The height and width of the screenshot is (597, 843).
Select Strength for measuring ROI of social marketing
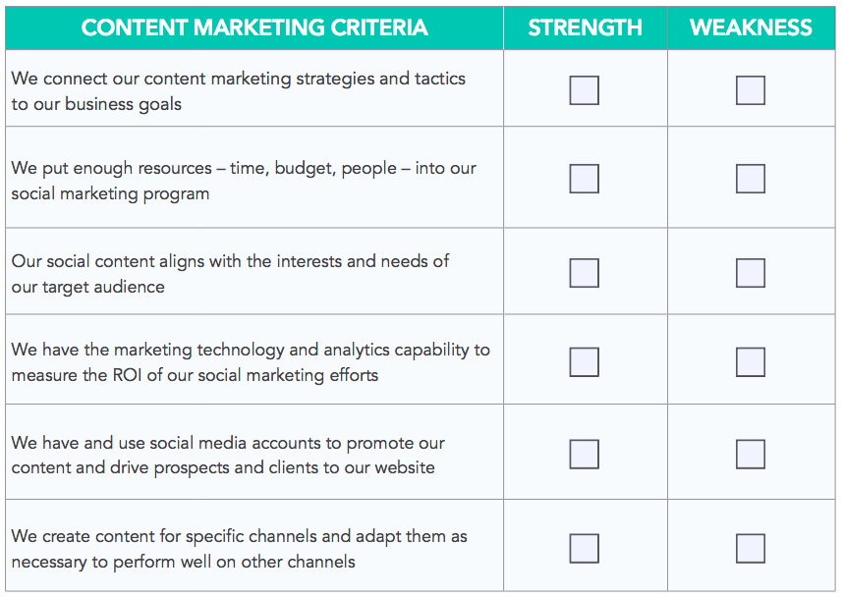coord(584,361)
